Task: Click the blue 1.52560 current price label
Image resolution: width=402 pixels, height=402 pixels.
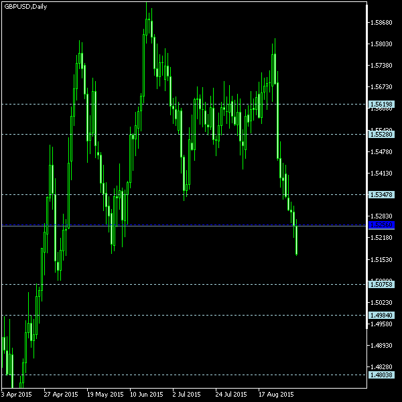Action: 381,225
